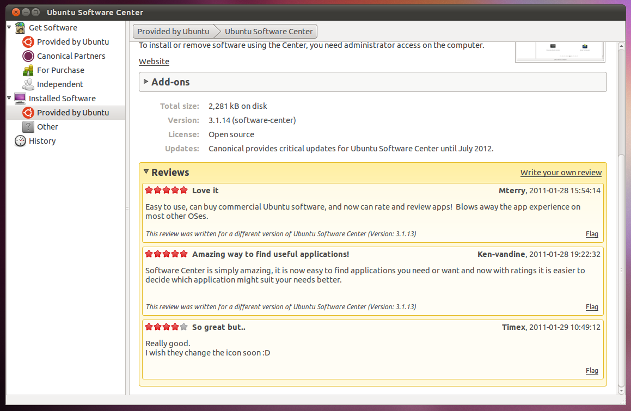Expand the Add-ons section
This screenshot has width=631, height=411.
(146, 81)
